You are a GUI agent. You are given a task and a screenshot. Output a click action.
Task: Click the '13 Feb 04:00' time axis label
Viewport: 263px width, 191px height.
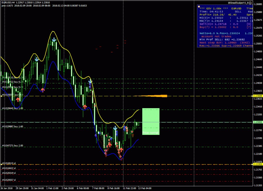pos(145,188)
